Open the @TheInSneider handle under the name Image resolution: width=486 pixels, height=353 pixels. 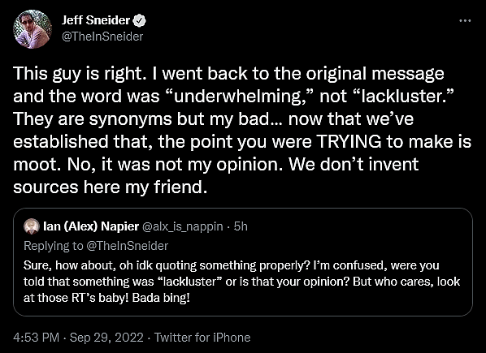click(x=102, y=37)
